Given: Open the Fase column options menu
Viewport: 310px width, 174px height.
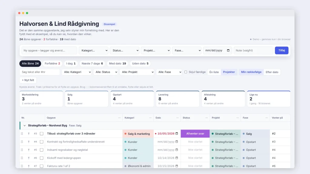Looking at the screenshot, I should [266, 118].
